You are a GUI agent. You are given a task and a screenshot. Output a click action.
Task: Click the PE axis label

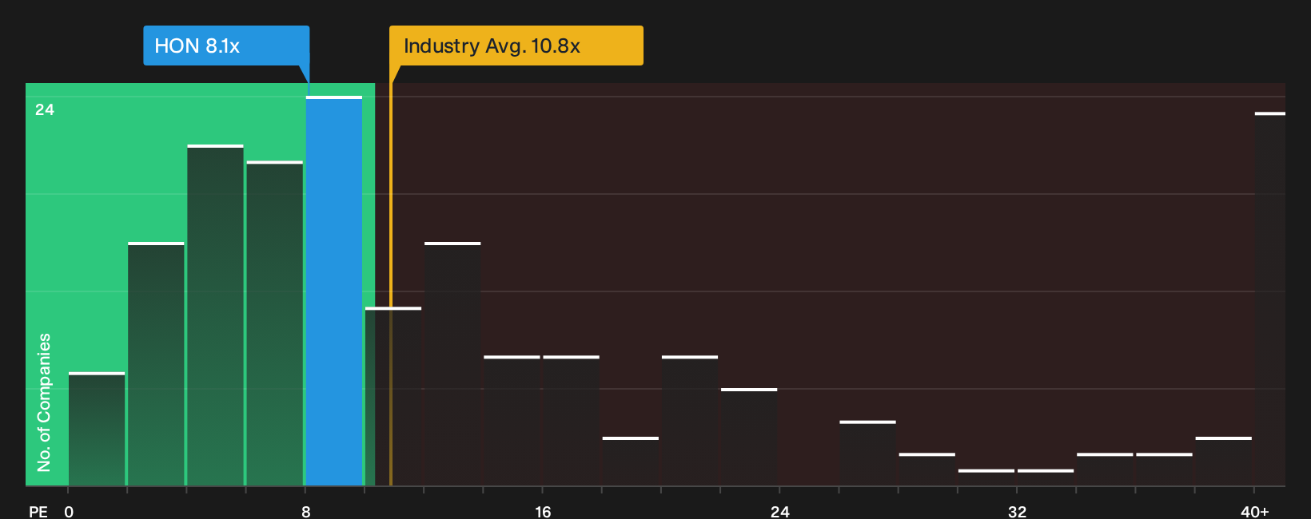[x=38, y=512]
